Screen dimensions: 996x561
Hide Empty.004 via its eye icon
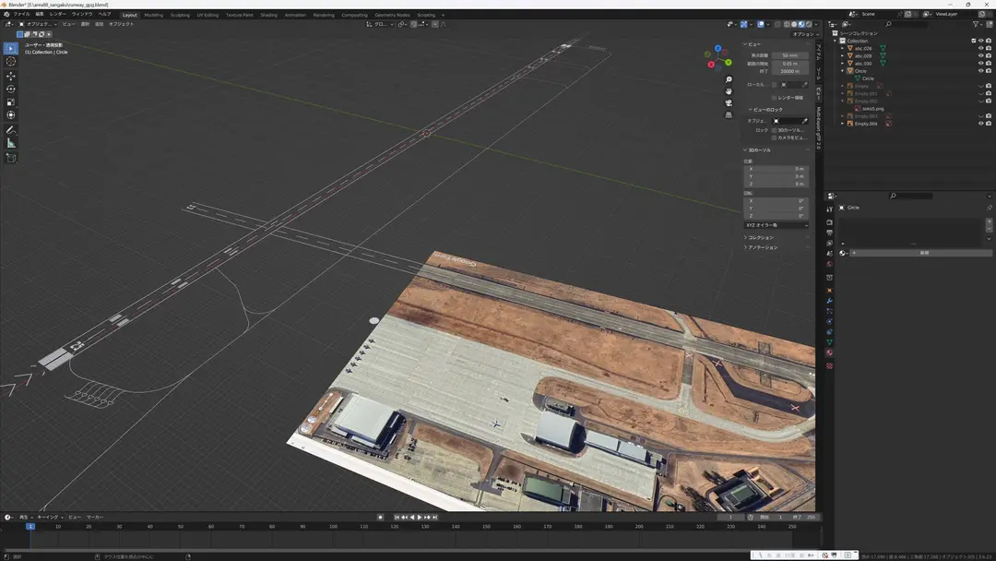pyautogui.click(x=980, y=124)
